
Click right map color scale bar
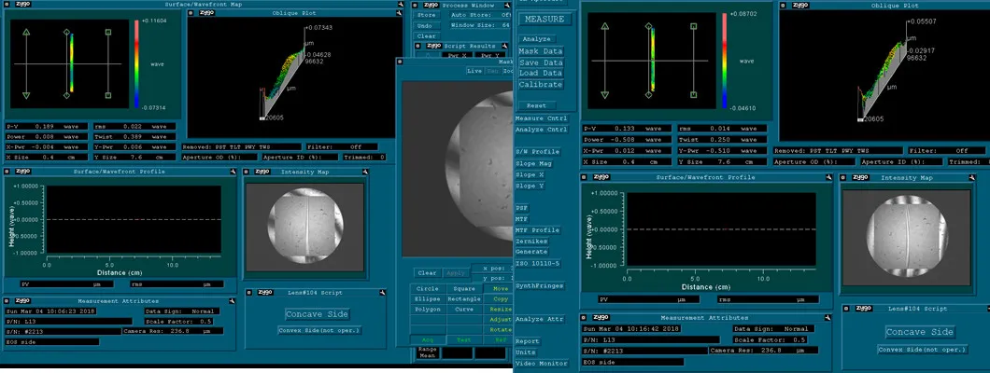click(x=725, y=61)
